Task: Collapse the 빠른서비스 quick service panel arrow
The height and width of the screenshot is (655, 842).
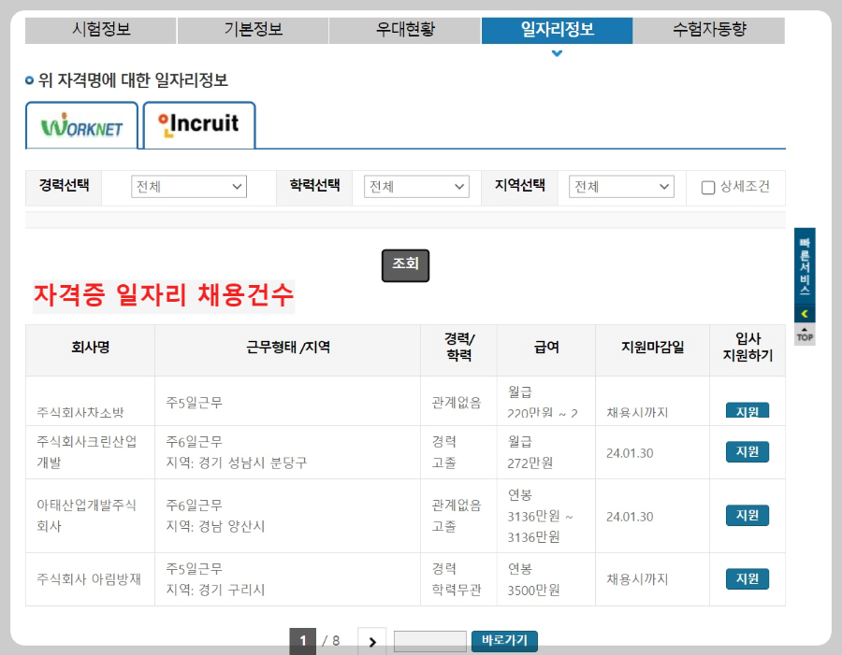Action: coord(803,315)
